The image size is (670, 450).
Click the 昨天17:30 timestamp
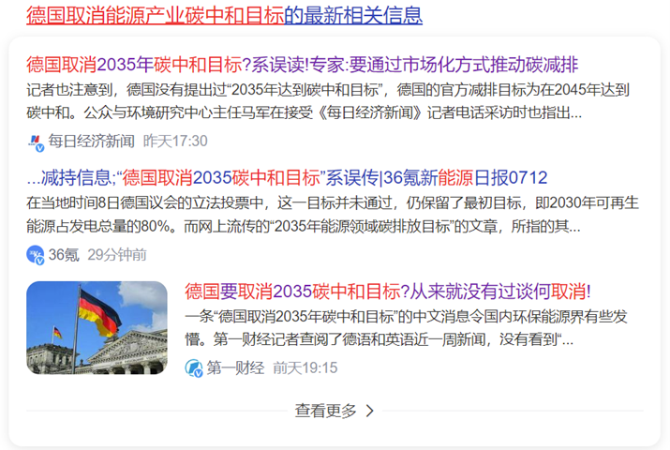(x=175, y=142)
